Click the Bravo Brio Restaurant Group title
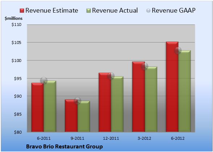Viewport: 213px width, 152px height. (x=64, y=147)
